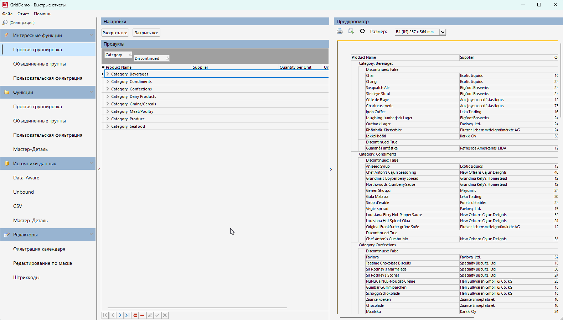This screenshot has height=320, width=563.
Task: Collapse the left sidebar with the splitter arrow
Action: click(x=99, y=169)
